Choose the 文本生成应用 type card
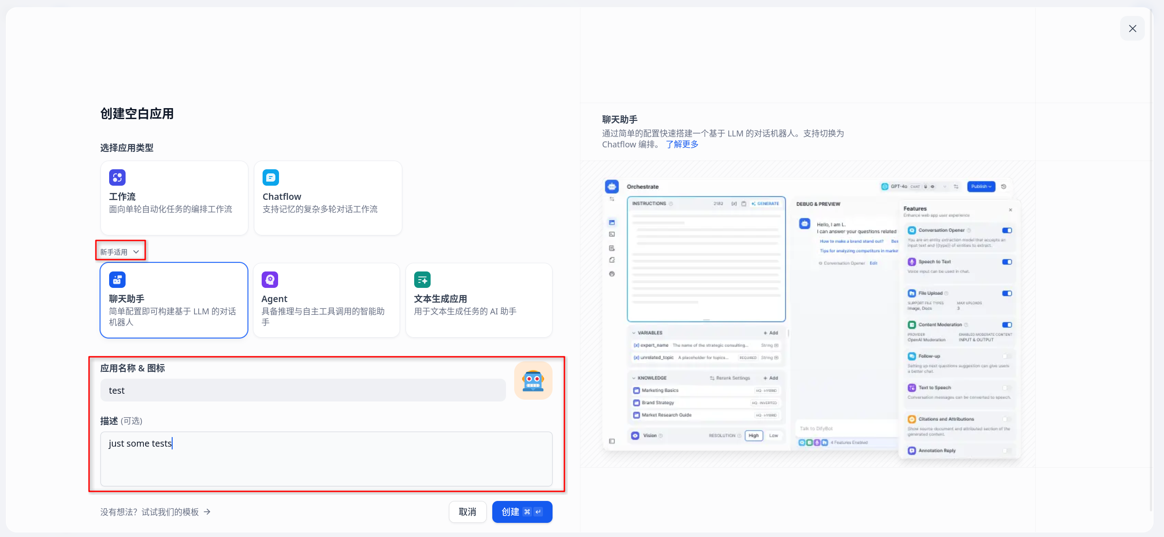1164x537 pixels. click(479, 300)
